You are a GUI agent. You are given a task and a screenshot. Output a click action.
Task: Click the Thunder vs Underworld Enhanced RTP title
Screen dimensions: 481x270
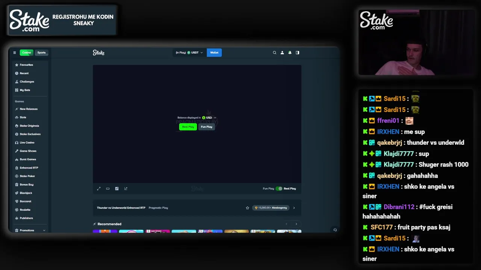[x=121, y=208]
